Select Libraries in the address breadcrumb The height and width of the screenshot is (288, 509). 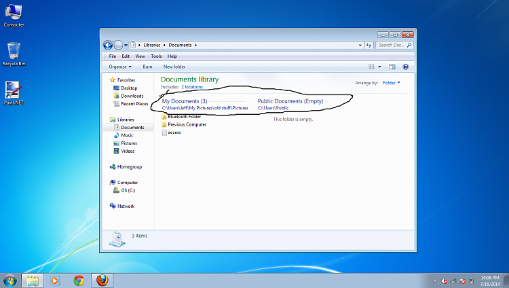click(x=152, y=46)
